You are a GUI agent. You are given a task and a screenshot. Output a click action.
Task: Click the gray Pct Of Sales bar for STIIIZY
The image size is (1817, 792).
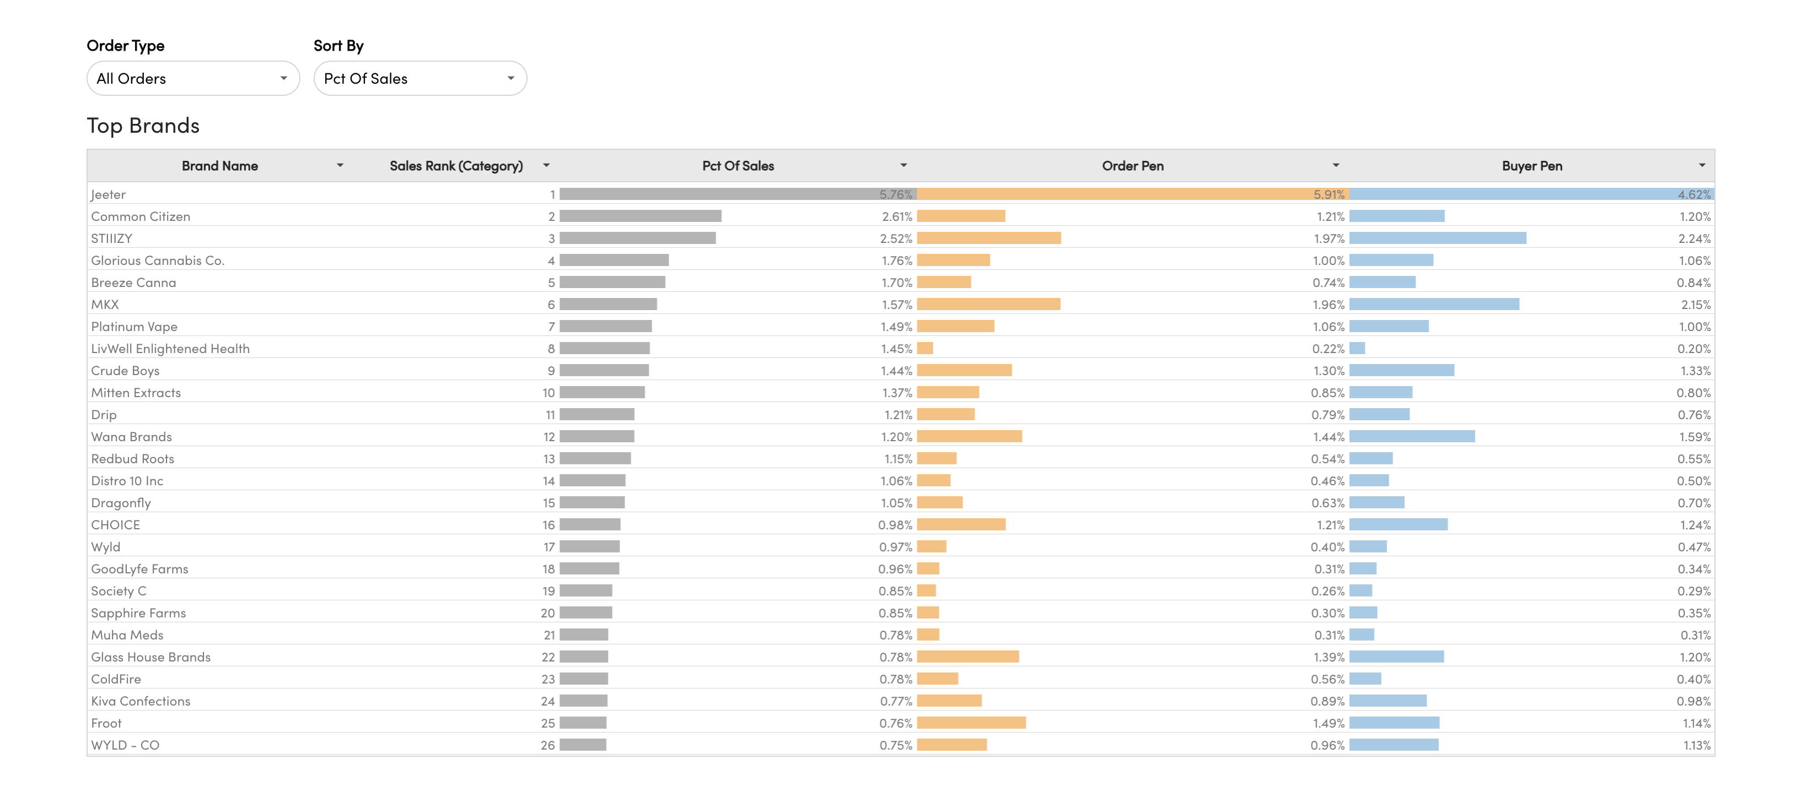pyautogui.click(x=638, y=238)
